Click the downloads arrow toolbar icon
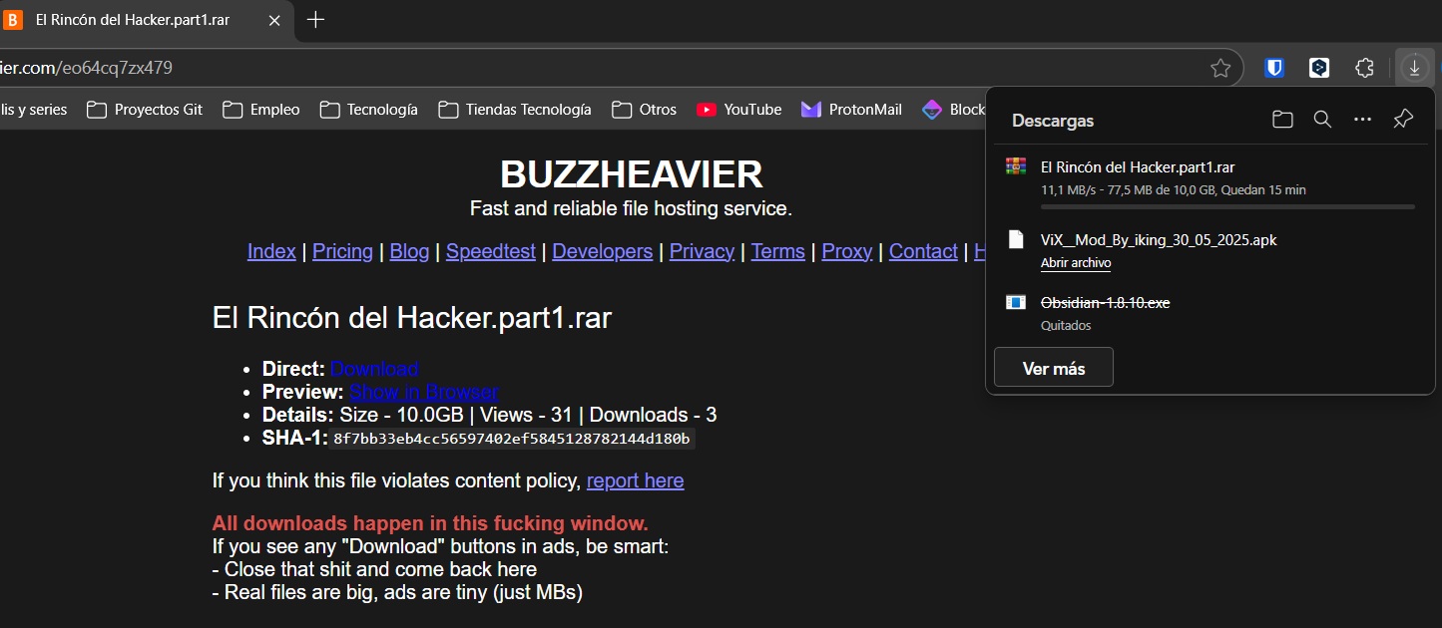1442x628 pixels. 1414,68
